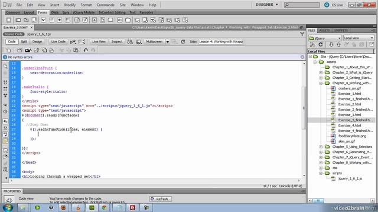Switch to the jQuery Mobile insert tab
Screen dimensions: 378x212
coord(84,12)
